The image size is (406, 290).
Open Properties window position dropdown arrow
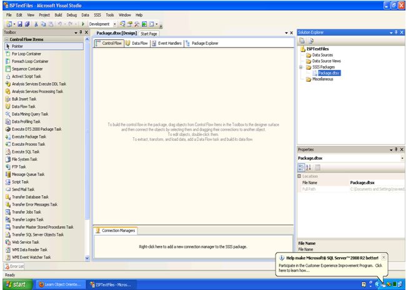pos(391,150)
